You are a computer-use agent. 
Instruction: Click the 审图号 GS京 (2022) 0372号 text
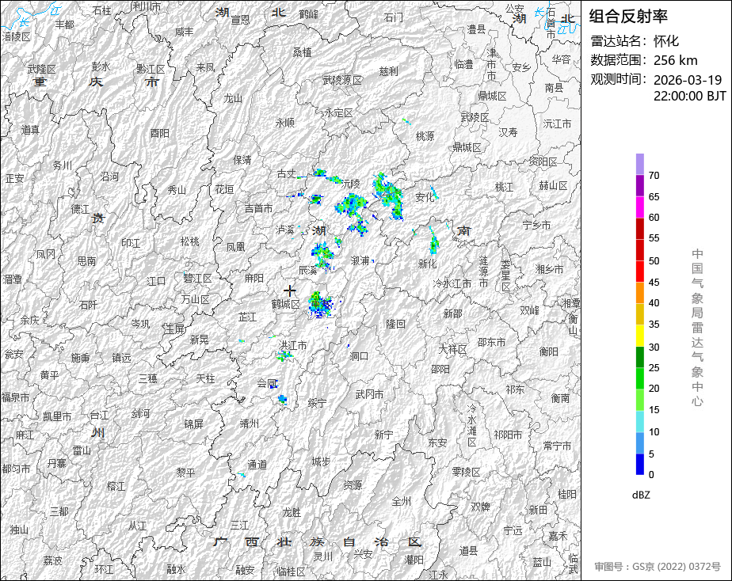pos(658,567)
